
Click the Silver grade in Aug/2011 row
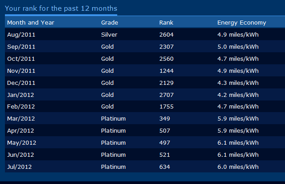109,35
